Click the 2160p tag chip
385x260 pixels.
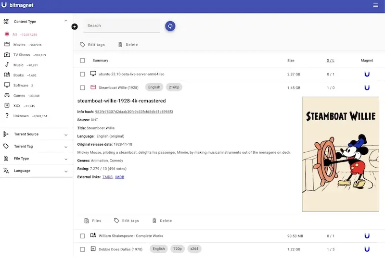click(x=174, y=87)
